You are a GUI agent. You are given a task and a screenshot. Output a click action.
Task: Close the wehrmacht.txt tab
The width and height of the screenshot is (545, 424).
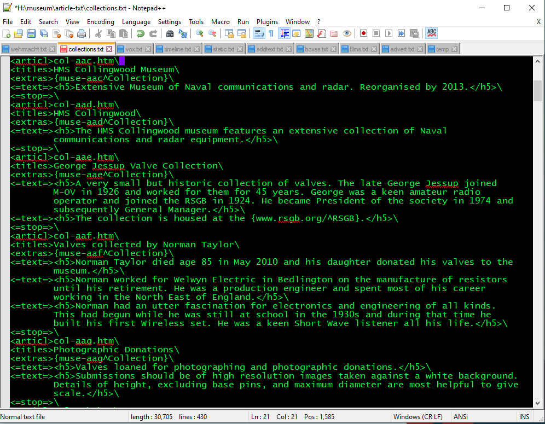click(52, 49)
